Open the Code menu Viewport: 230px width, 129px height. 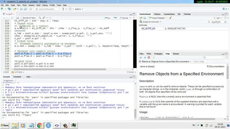pyautogui.click(x=13, y=5)
